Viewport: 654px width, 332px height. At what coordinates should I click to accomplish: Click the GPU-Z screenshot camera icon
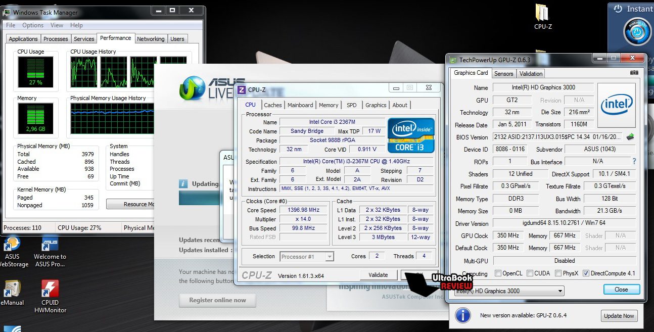pyautogui.click(x=634, y=73)
